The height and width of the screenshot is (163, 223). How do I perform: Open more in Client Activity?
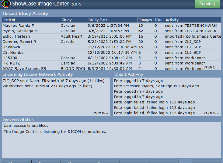[212, 113]
